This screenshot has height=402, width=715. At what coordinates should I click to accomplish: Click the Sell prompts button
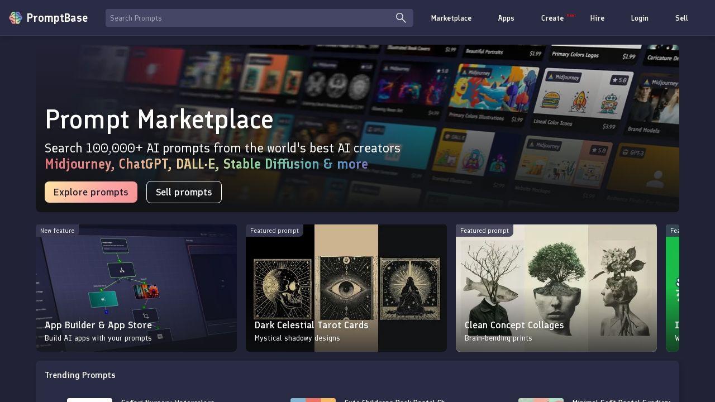coord(184,192)
